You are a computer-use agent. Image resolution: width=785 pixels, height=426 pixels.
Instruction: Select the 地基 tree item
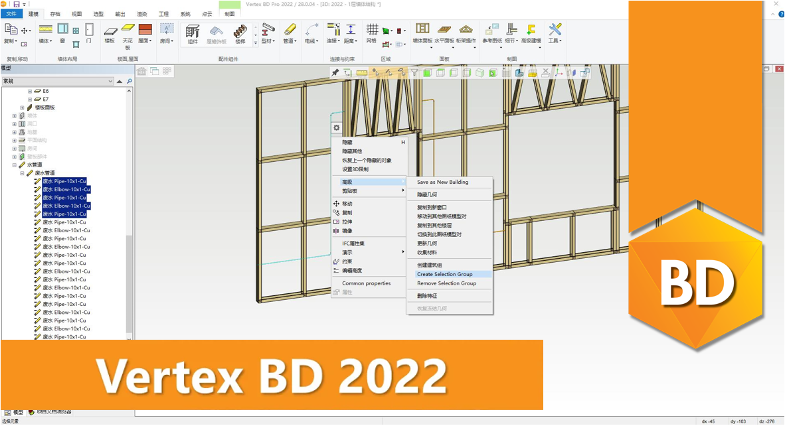32,132
